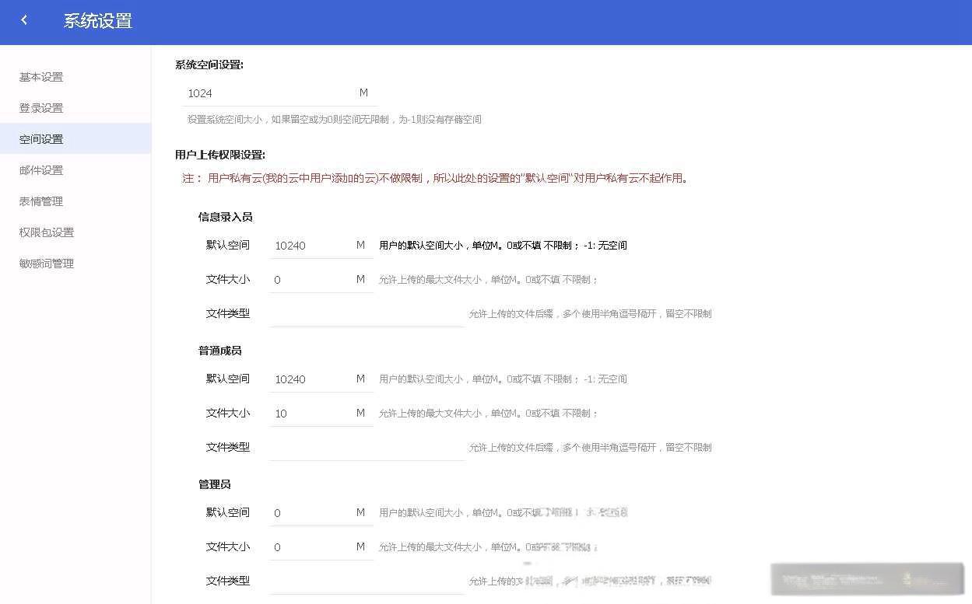Open 敏感词管理 in the sidebar
The height and width of the screenshot is (604, 972).
(x=47, y=264)
